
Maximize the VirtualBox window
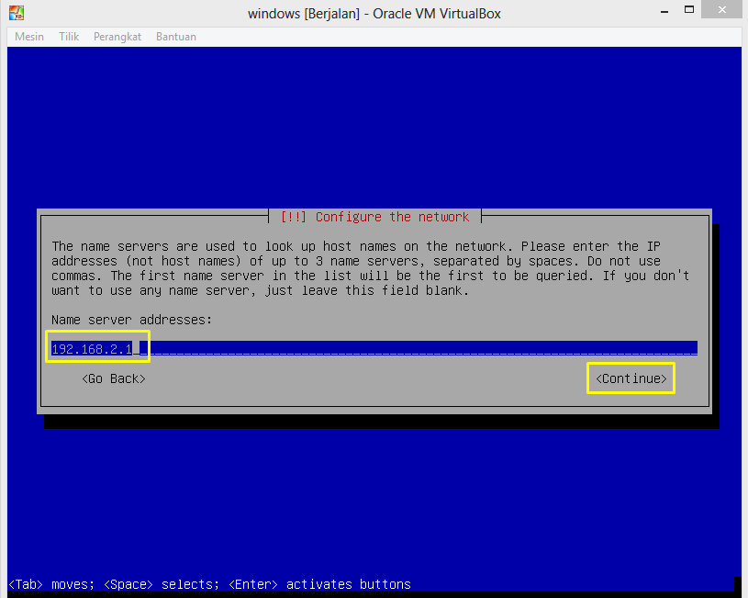[691, 9]
